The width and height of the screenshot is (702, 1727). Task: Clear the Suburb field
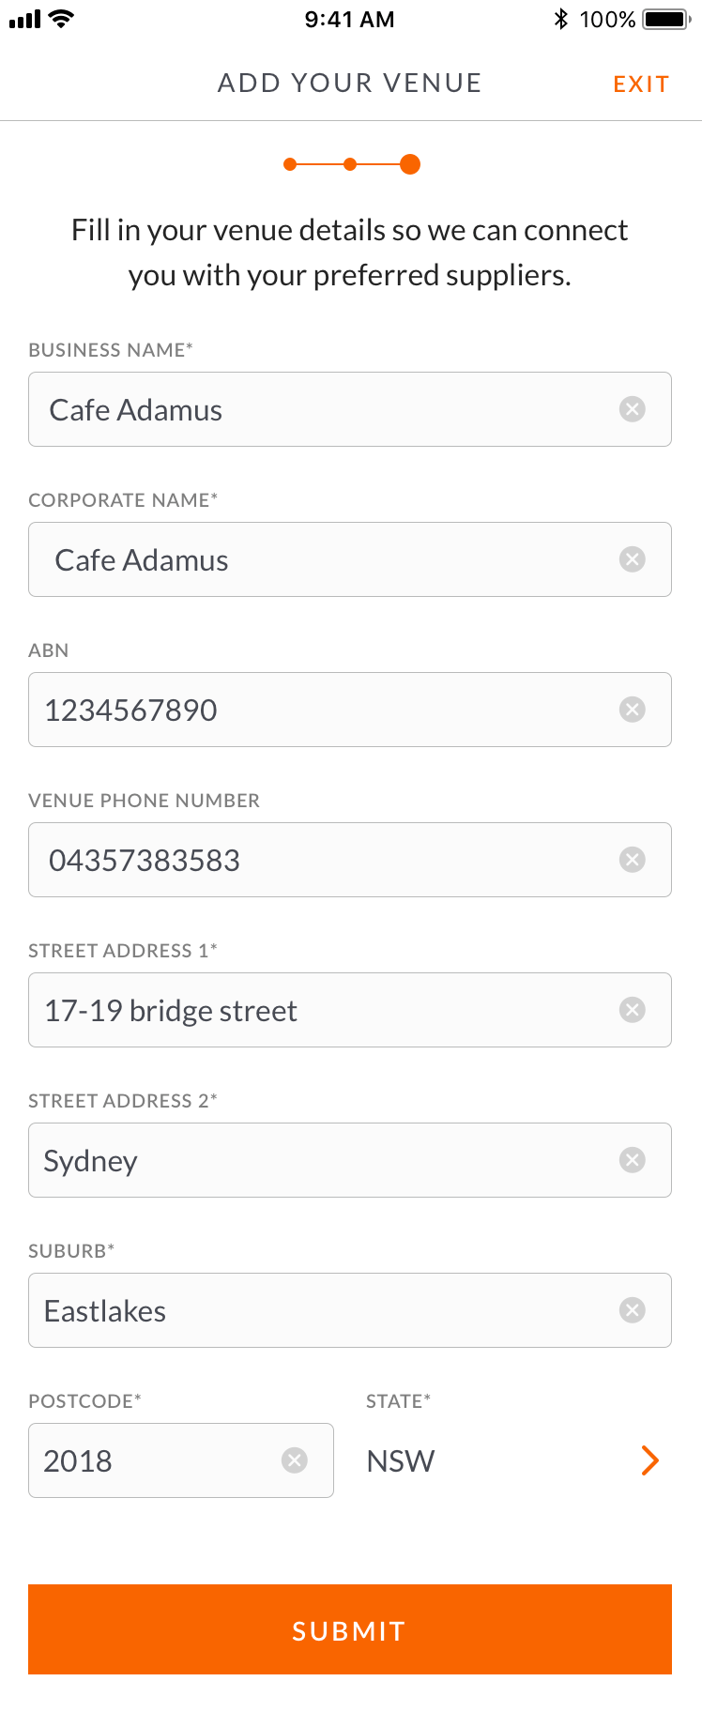pyautogui.click(x=633, y=1310)
